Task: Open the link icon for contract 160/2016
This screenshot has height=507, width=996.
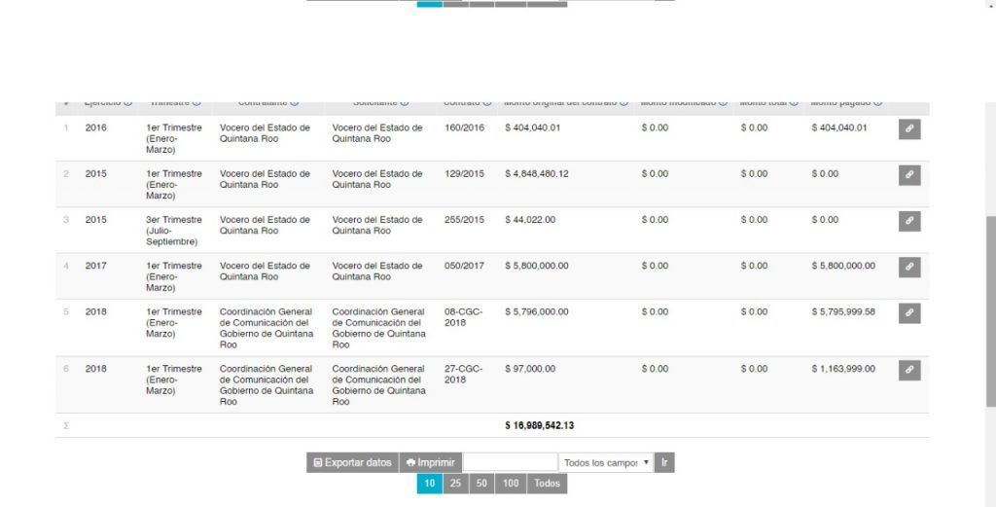Action: click(908, 128)
